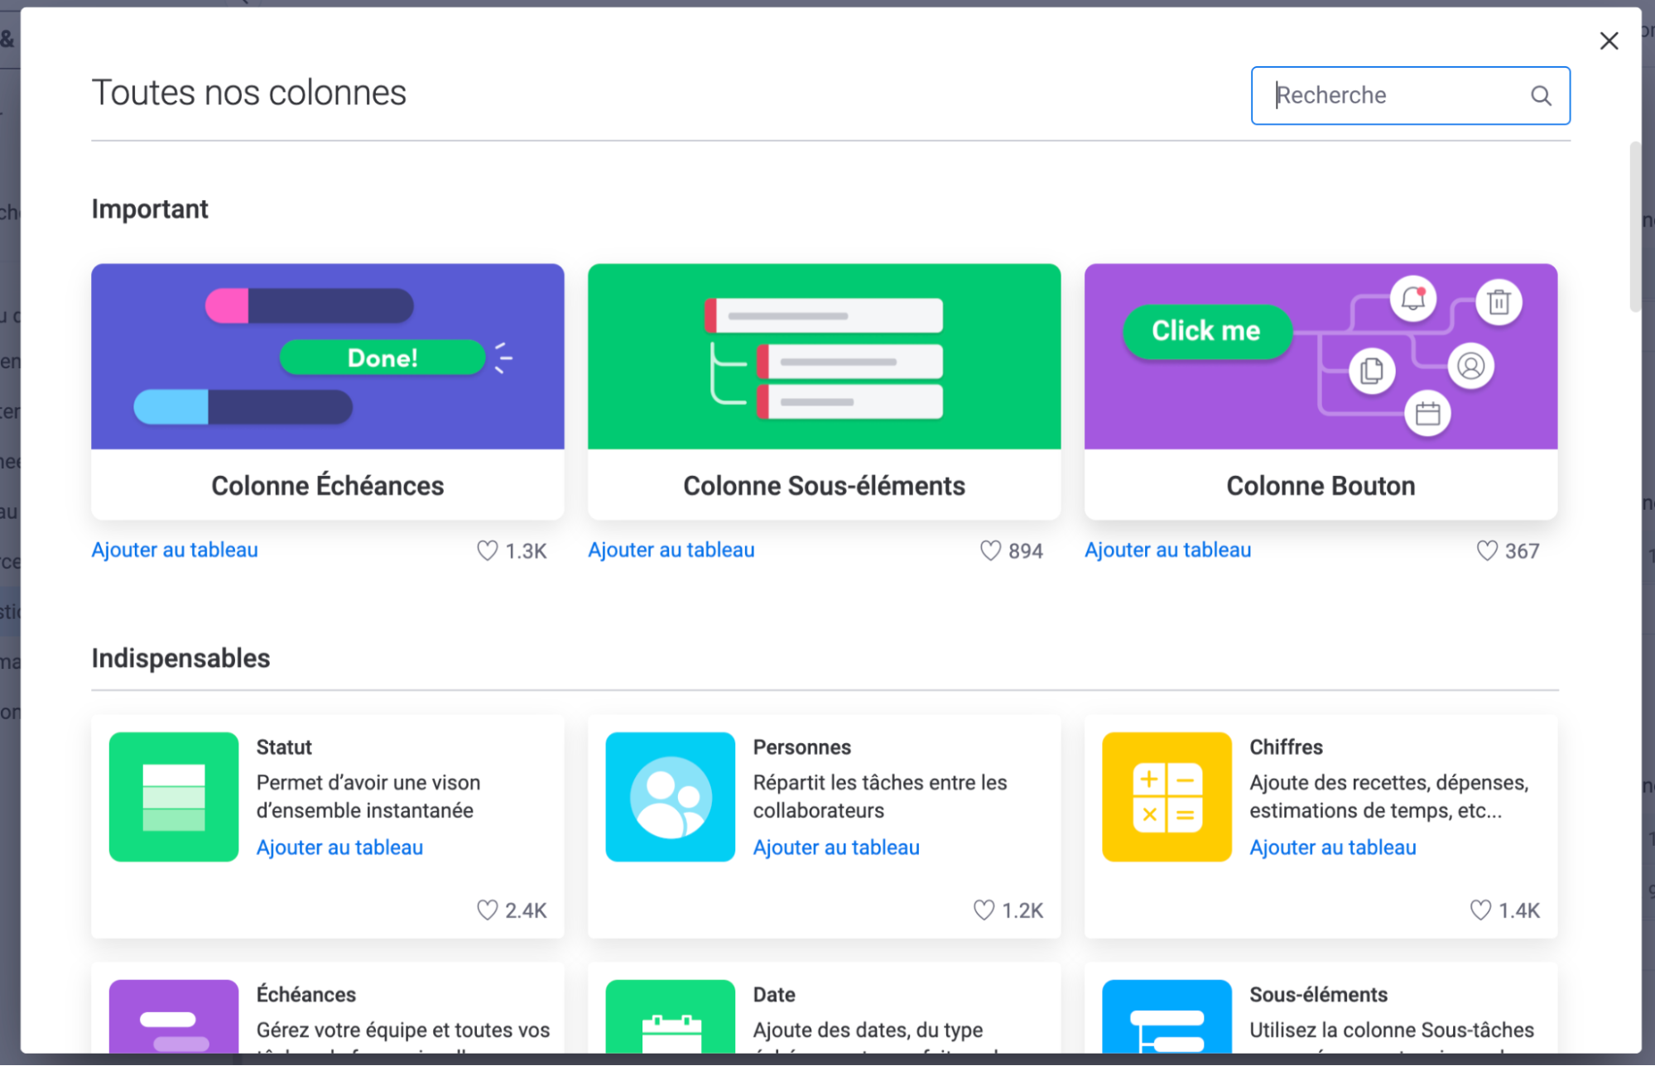Add Chiffres column via Ajouter au tableau
This screenshot has width=1655, height=1066.
(1333, 848)
